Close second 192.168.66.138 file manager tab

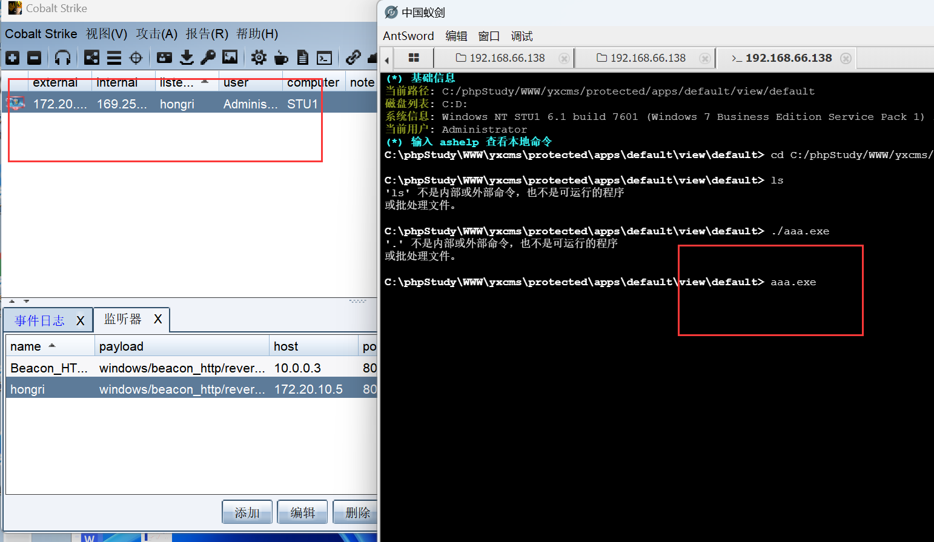pos(705,59)
